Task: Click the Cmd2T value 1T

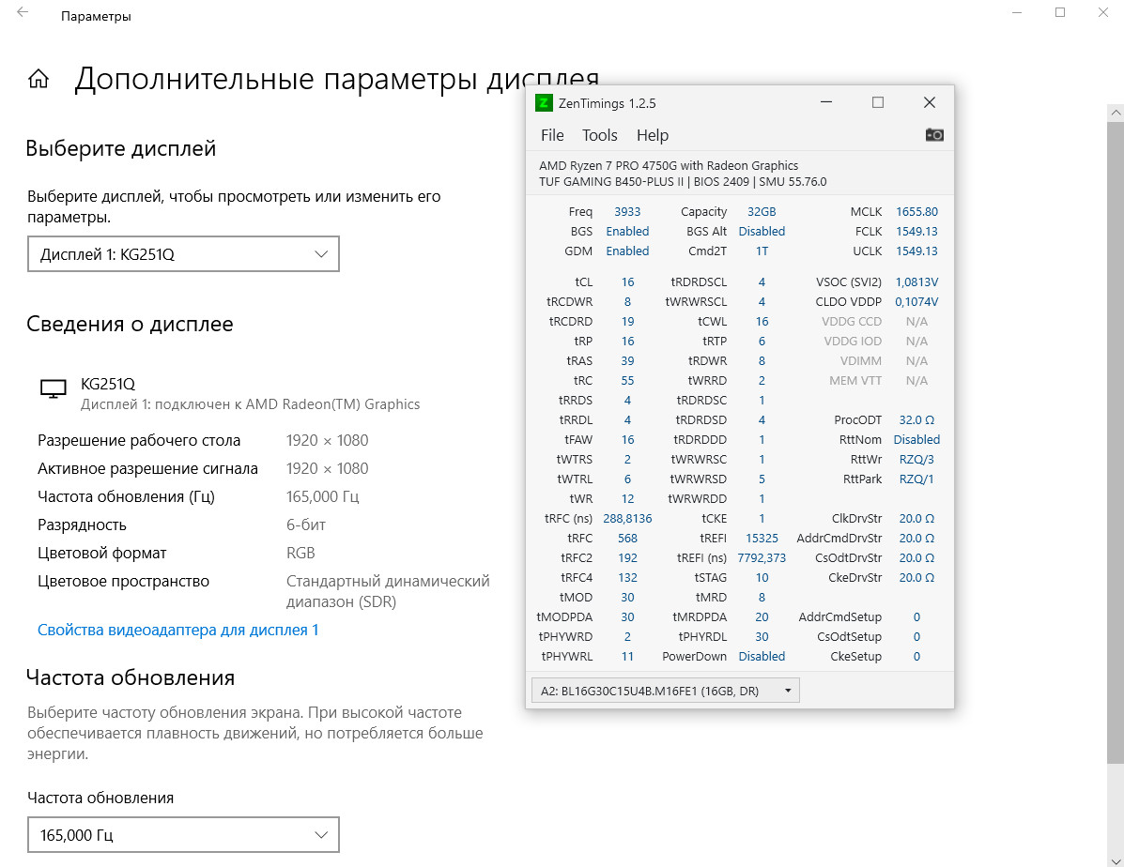Action: click(762, 251)
